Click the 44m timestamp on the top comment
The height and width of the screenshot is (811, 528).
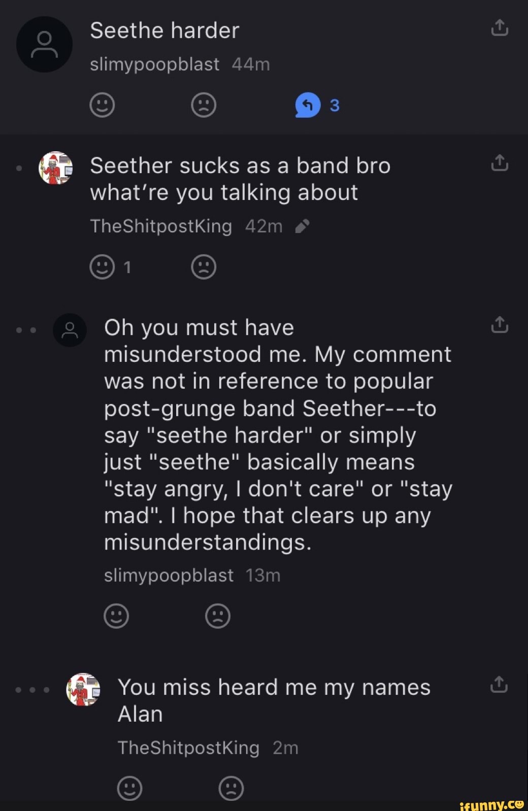[x=251, y=64]
